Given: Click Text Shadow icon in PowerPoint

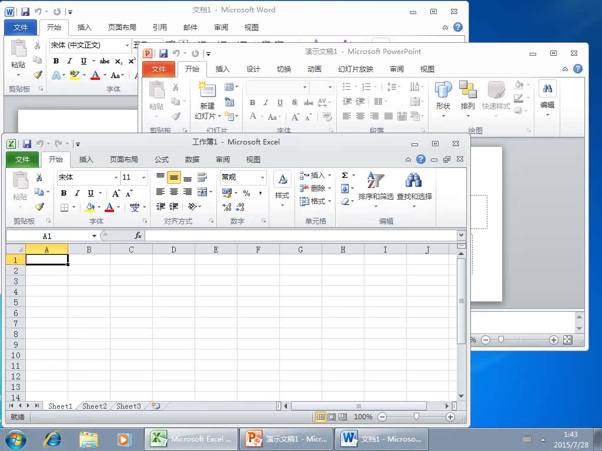Looking at the screenshot, I should [294, 102].
